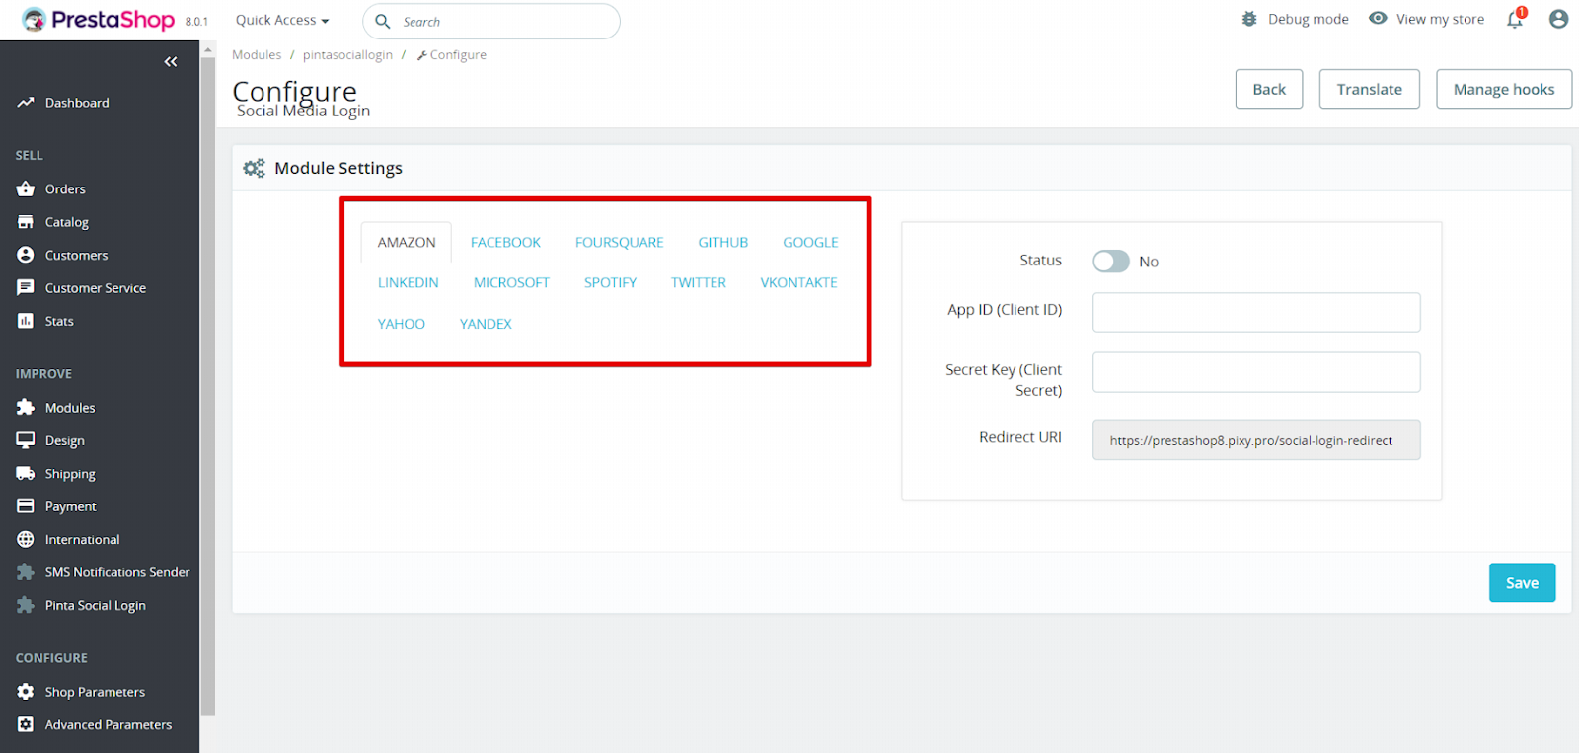Click the search magnifier icon

point(383,21)
